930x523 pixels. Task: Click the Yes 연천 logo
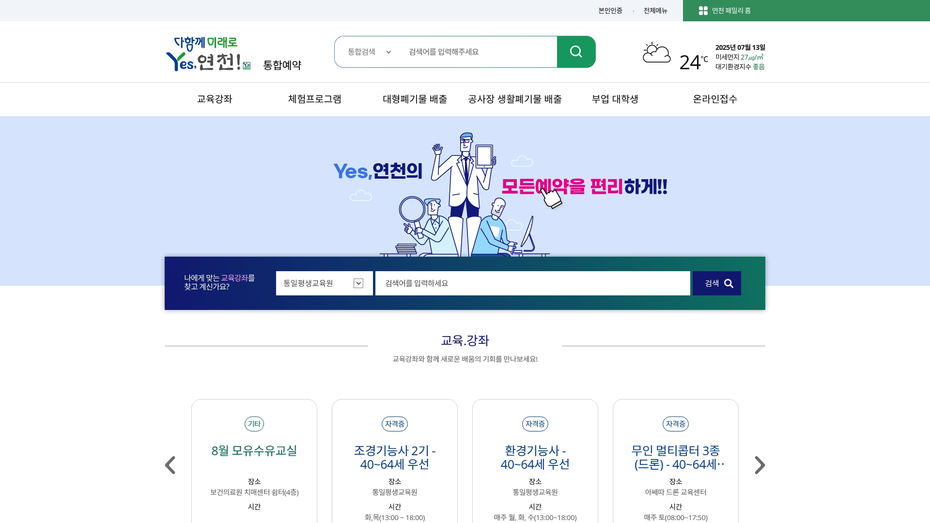pos(208,54)
